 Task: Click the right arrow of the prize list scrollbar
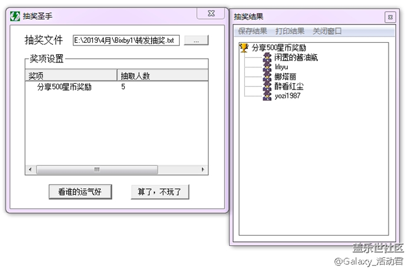tap(203, 170)
